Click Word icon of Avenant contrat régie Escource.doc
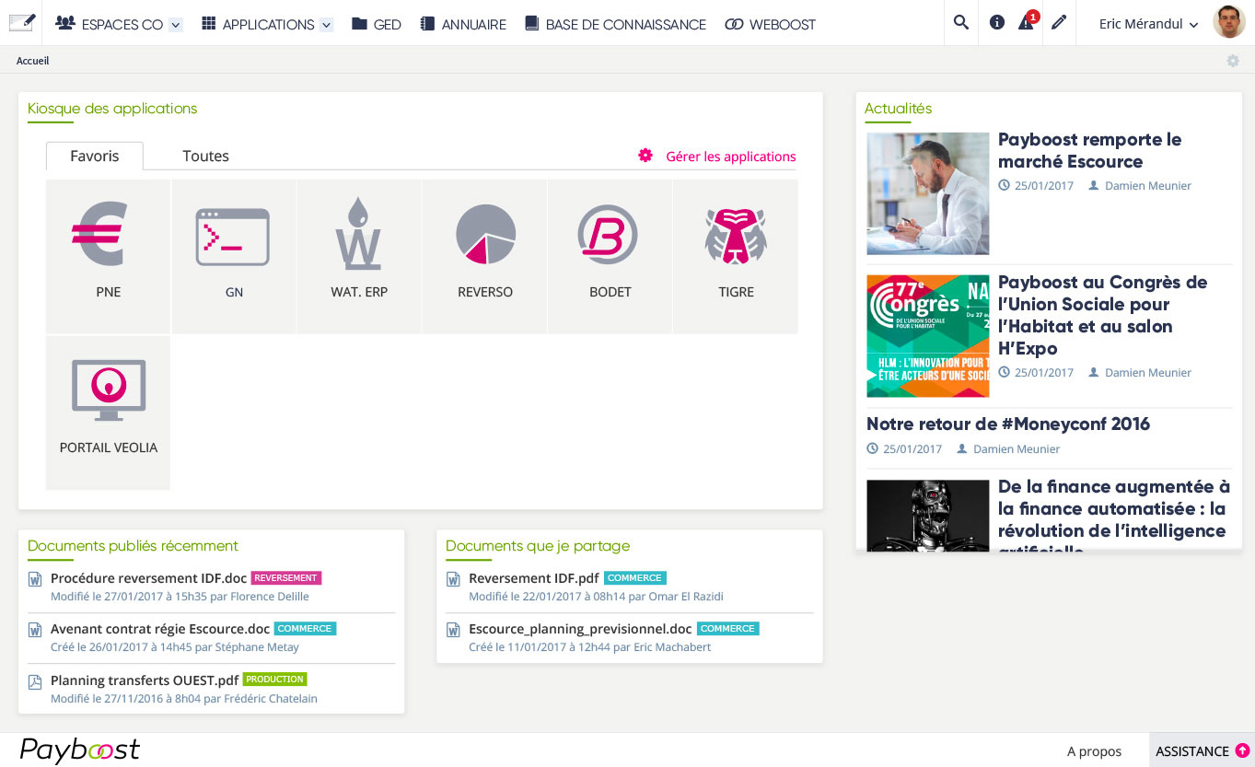The height and width of the screenshot is (767, 1255). 35,631
